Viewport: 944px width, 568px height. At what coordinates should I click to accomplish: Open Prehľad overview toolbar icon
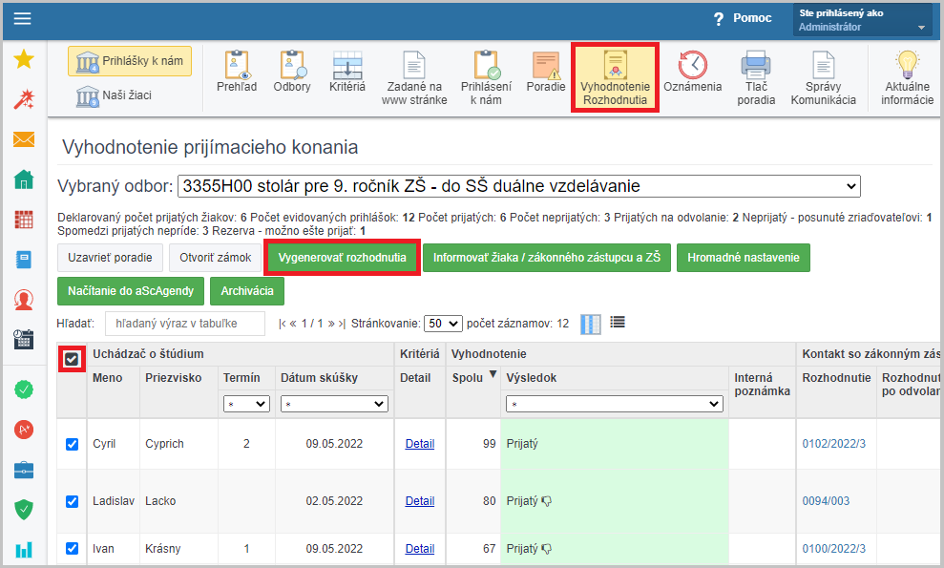(x=237, y=72)
